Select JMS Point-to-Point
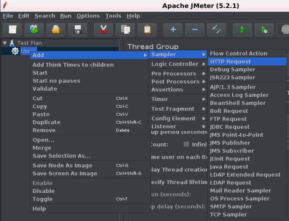Screen dimensions: 289x221 click(x=247, y=135)
